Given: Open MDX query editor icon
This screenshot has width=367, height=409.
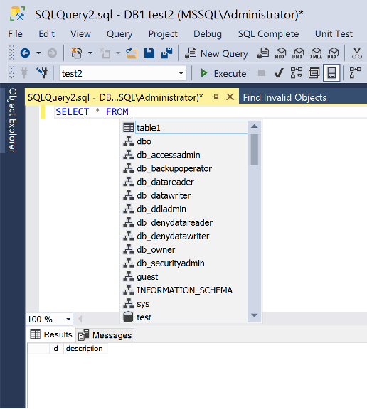Looking at the screenshot, I should tap(280, 53).
